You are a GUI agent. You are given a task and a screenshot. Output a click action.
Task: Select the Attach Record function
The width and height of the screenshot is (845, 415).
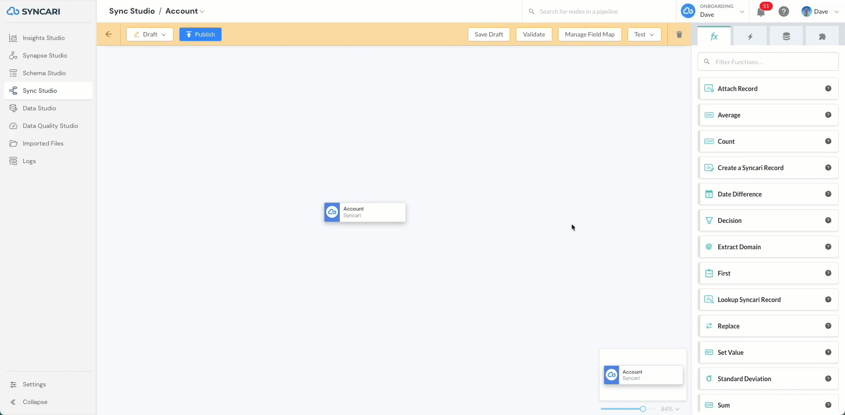(x=768, y=89)
